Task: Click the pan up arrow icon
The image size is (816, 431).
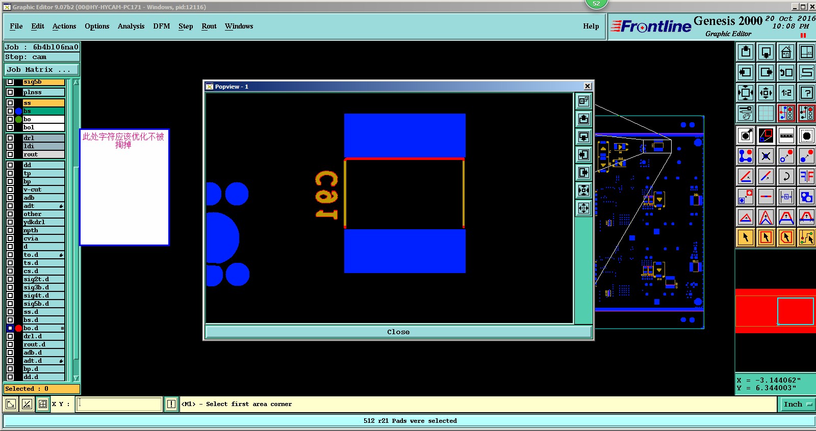Action: tap(746, 52)
